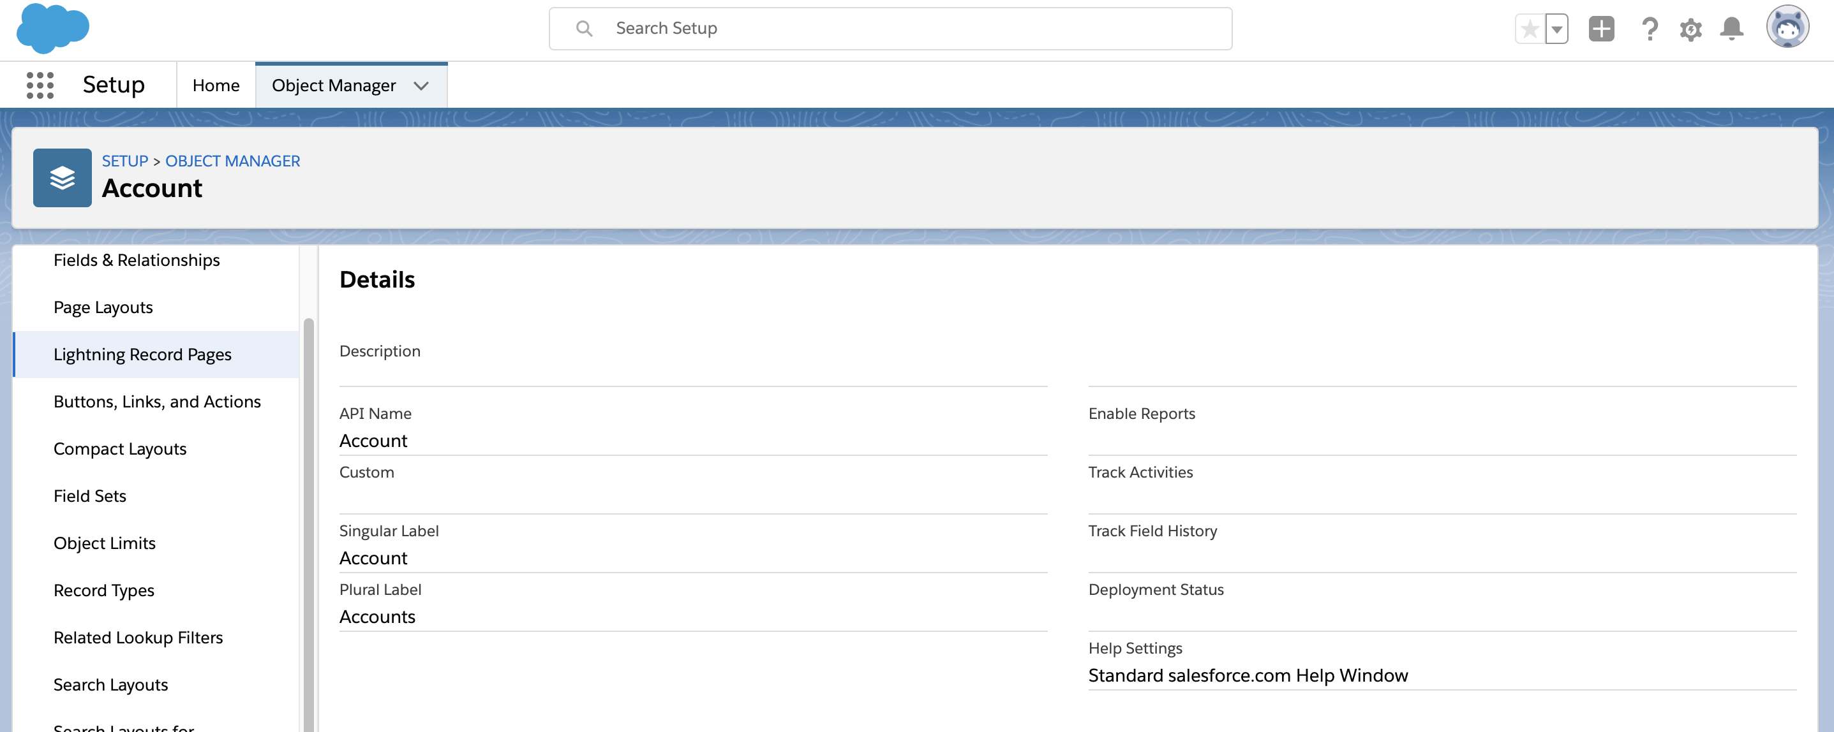View notifications via the bell icon
The height and width of the screenshot is (732, 1834).
1732,29
